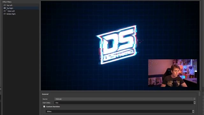This screenshot has width=204, height=115.
Task: Click the 500ms custom duration field
Action: click(119, 111)
